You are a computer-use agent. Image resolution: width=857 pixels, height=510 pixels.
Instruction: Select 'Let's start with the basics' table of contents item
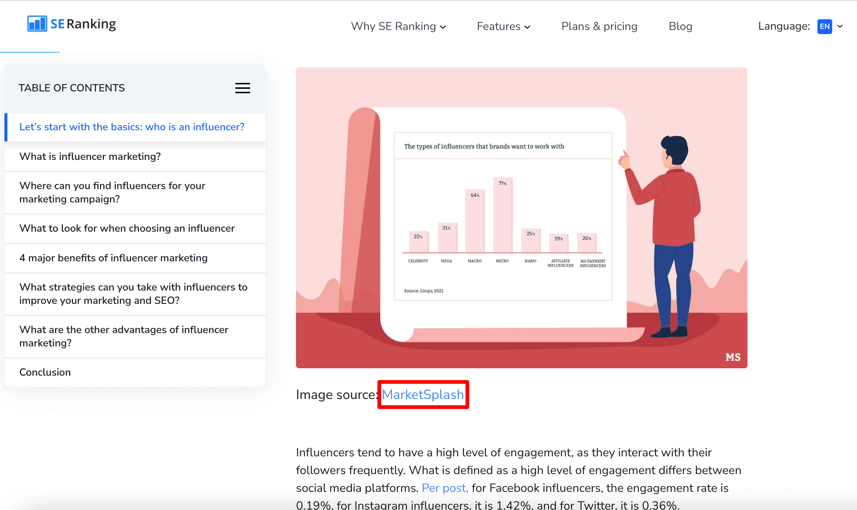tap(132, 127)
